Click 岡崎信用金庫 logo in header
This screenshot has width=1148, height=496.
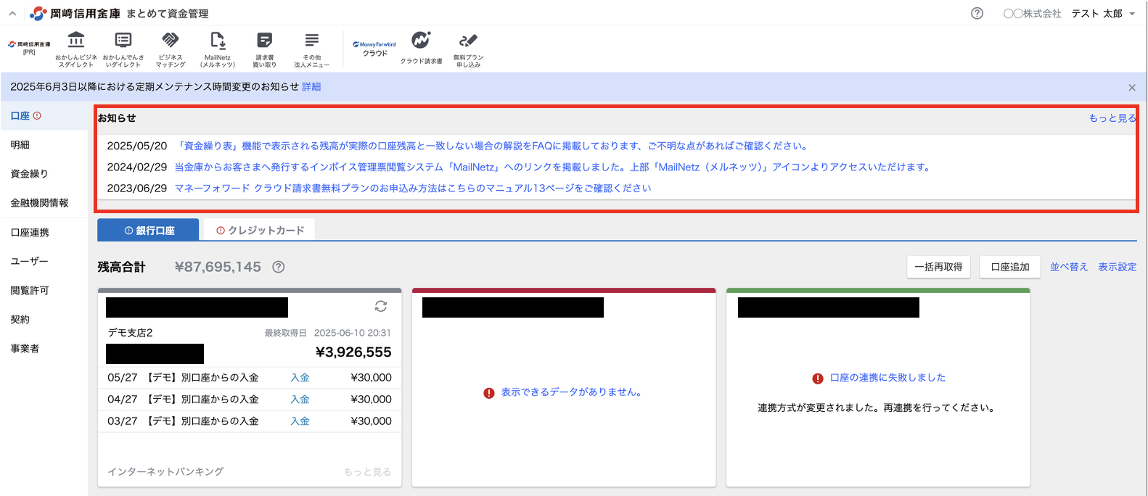[x=75, y=13]
